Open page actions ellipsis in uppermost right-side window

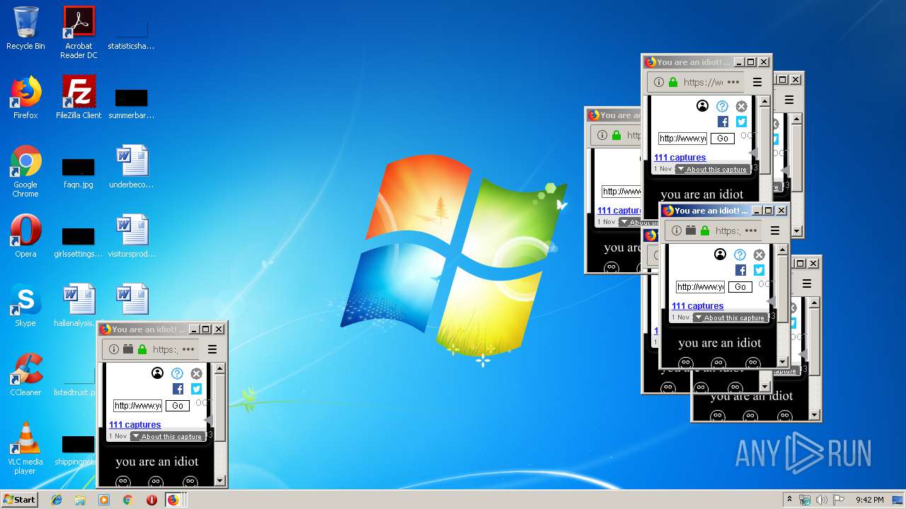(x=733, y=82)
